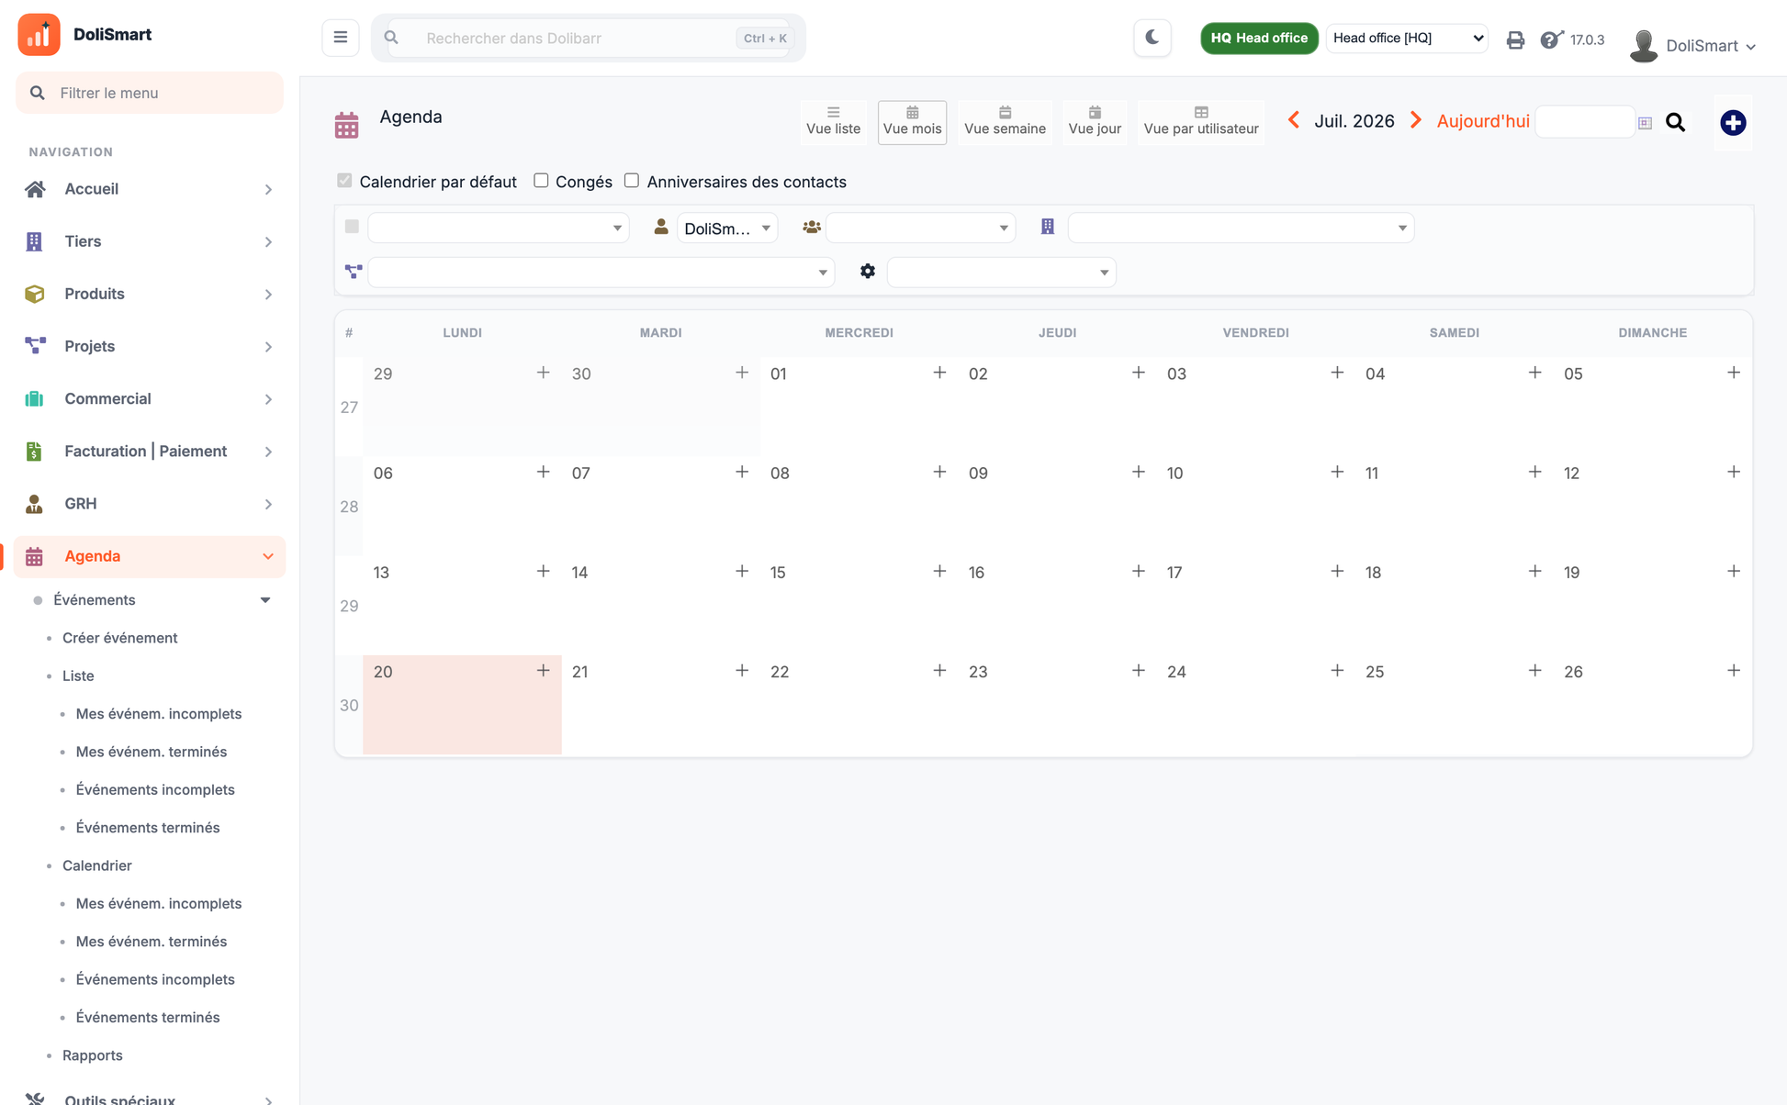The height and width of the screenshot is (1105, 1787).
Task: Click the blue plus add event icon
Action: point(1733,122)
